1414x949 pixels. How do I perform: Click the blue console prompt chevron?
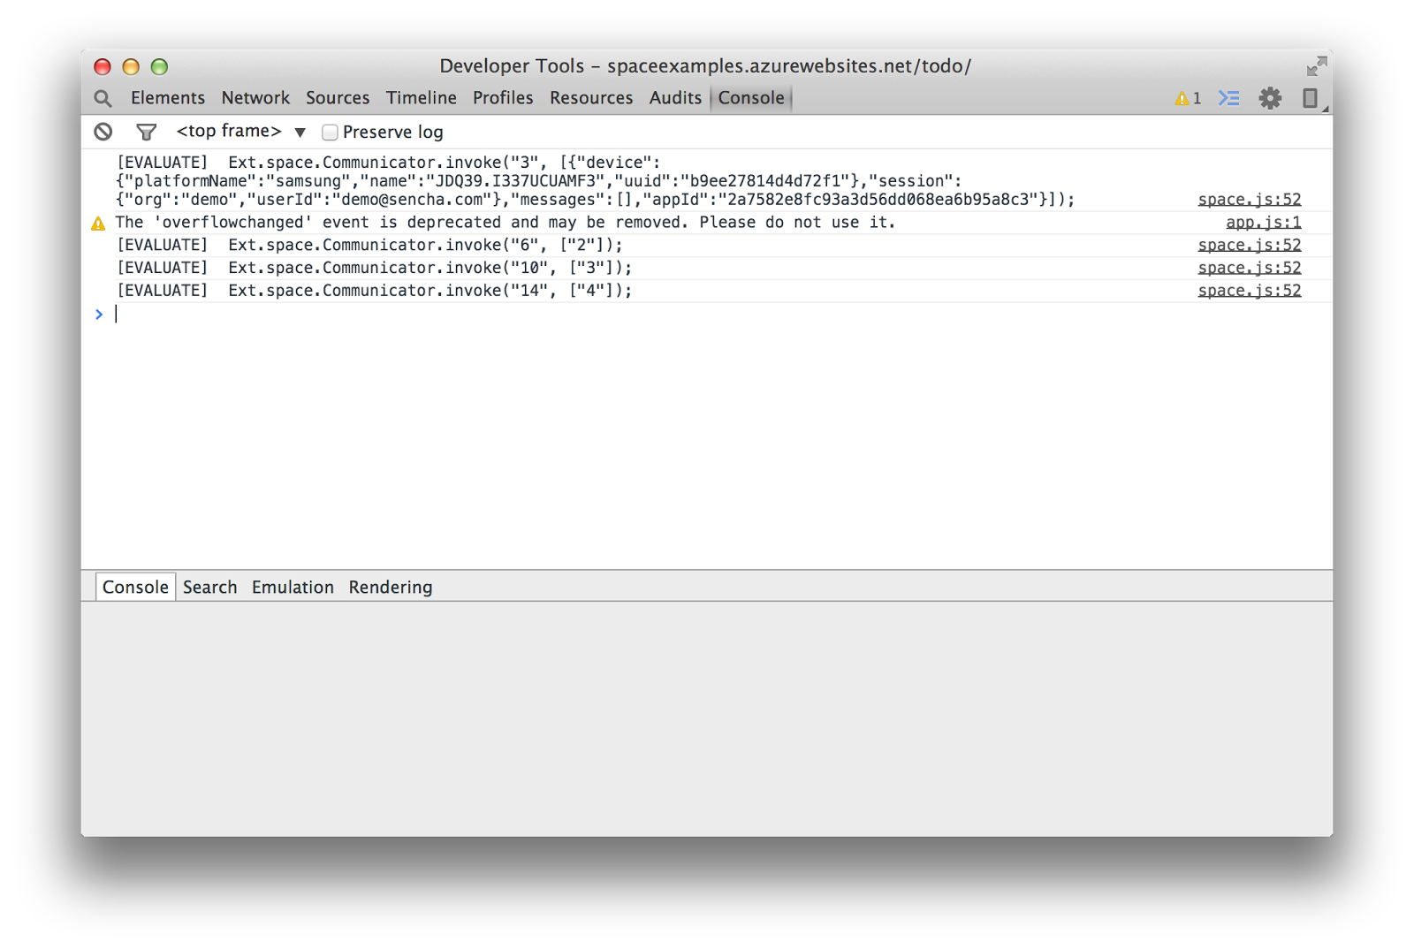tap(99, 314)
